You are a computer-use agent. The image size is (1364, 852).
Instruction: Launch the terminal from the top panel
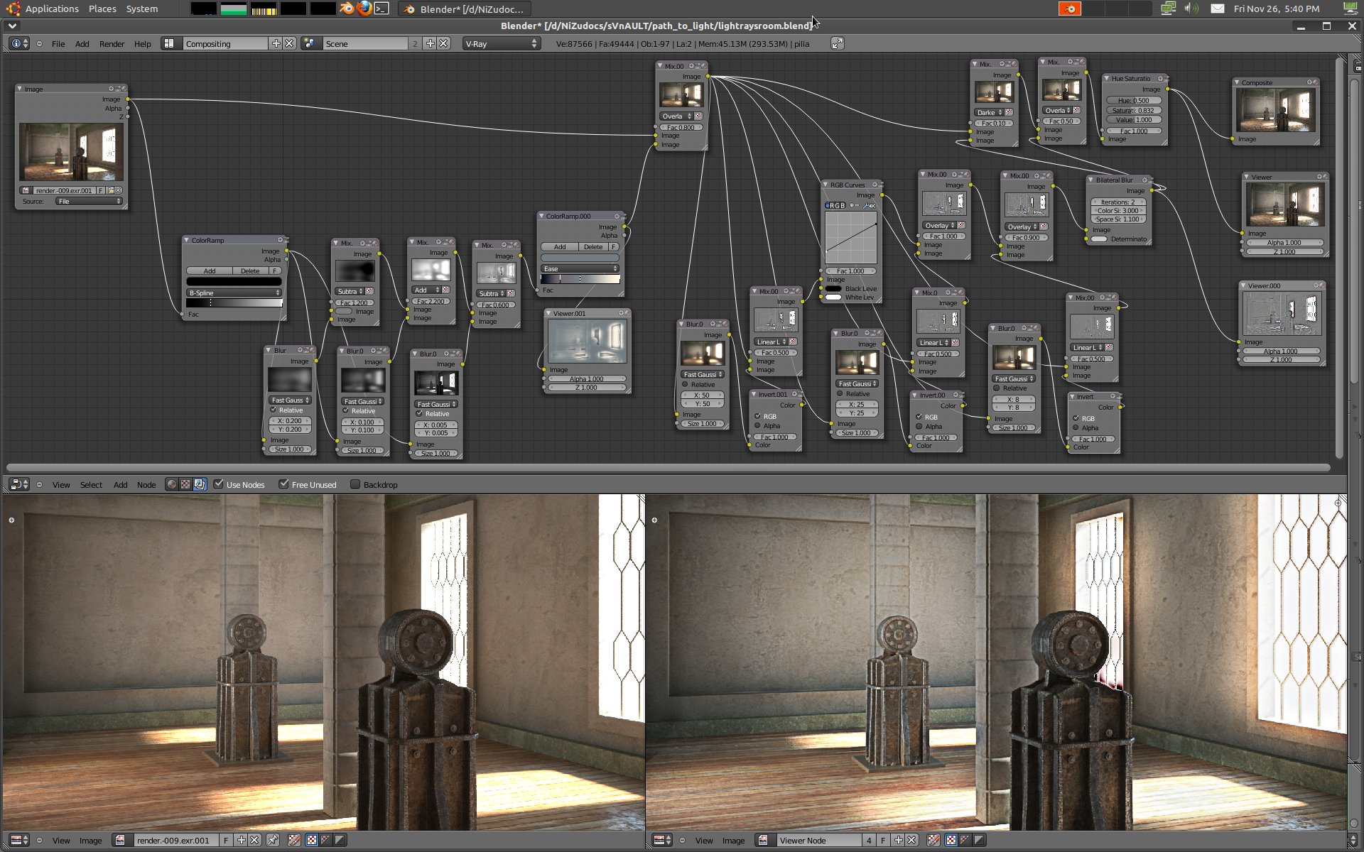coord(381,9)
